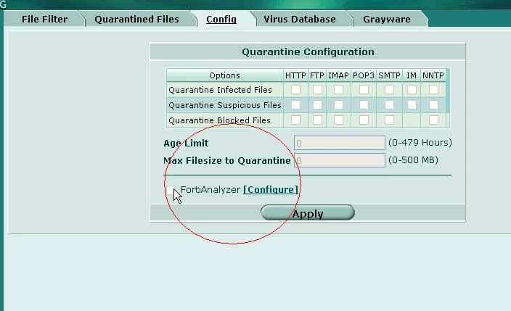This screenshot has height=311, width=511.
Task: Check Quarantine Infected Files for SMTP
Action: [390, 90]
